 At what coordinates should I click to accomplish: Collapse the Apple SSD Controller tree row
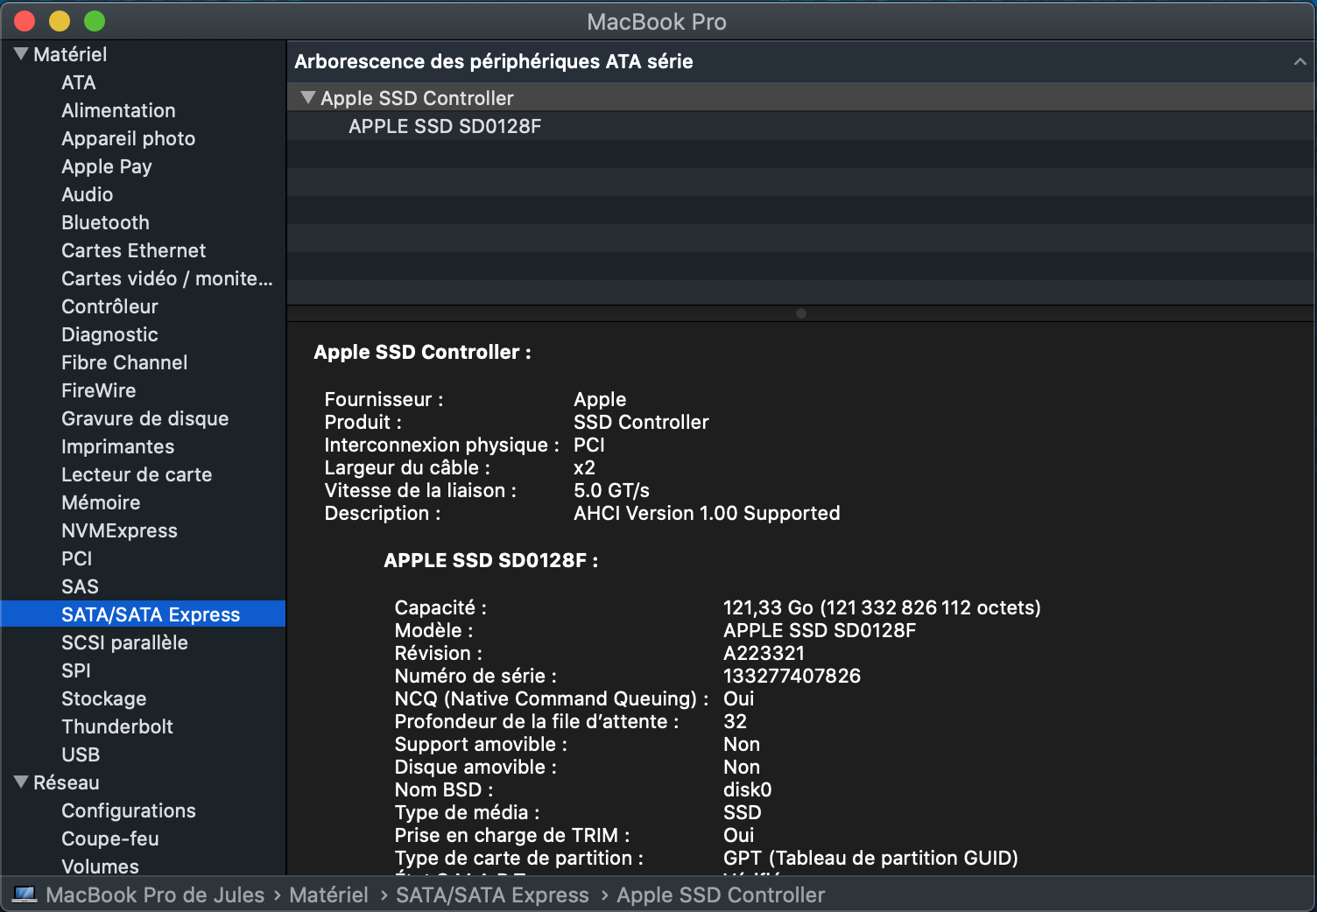pos(307,98)
